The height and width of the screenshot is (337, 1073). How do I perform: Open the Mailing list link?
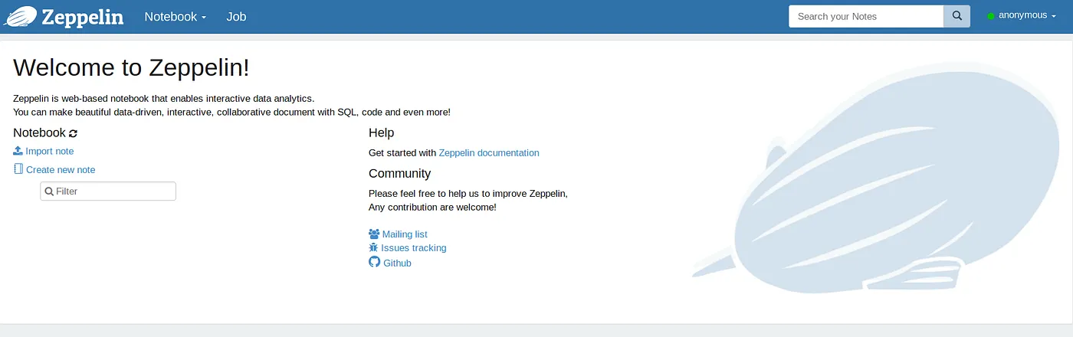pyautogui.click(x=405, y=234)
